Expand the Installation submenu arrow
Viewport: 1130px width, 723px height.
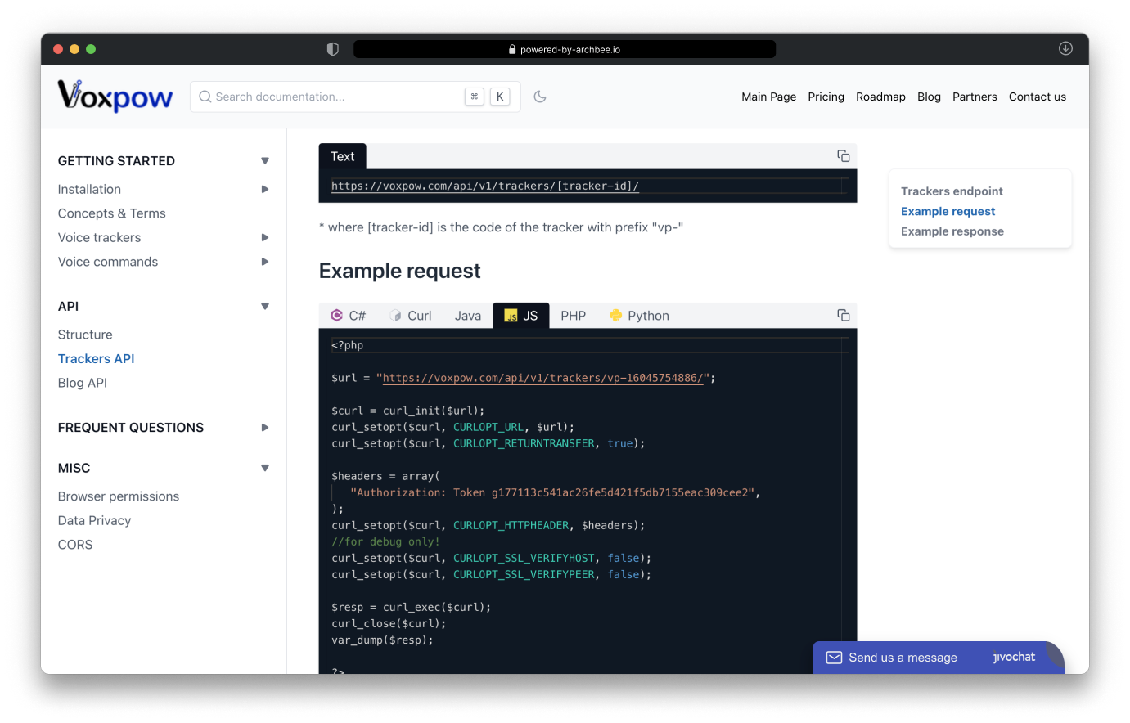[x=264, y=190]
